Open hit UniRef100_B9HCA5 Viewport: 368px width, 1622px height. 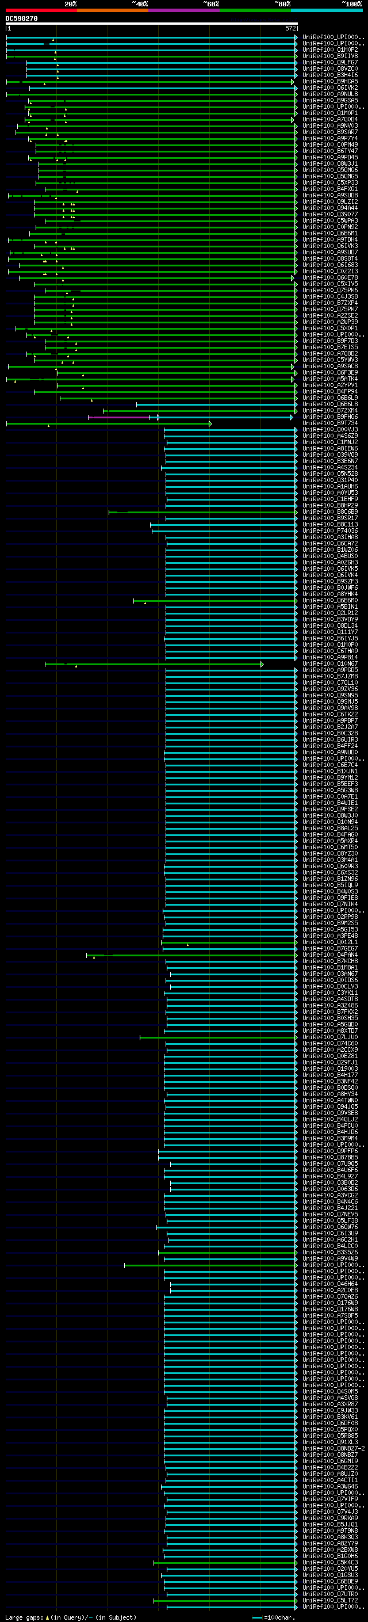tap(330, 81)
